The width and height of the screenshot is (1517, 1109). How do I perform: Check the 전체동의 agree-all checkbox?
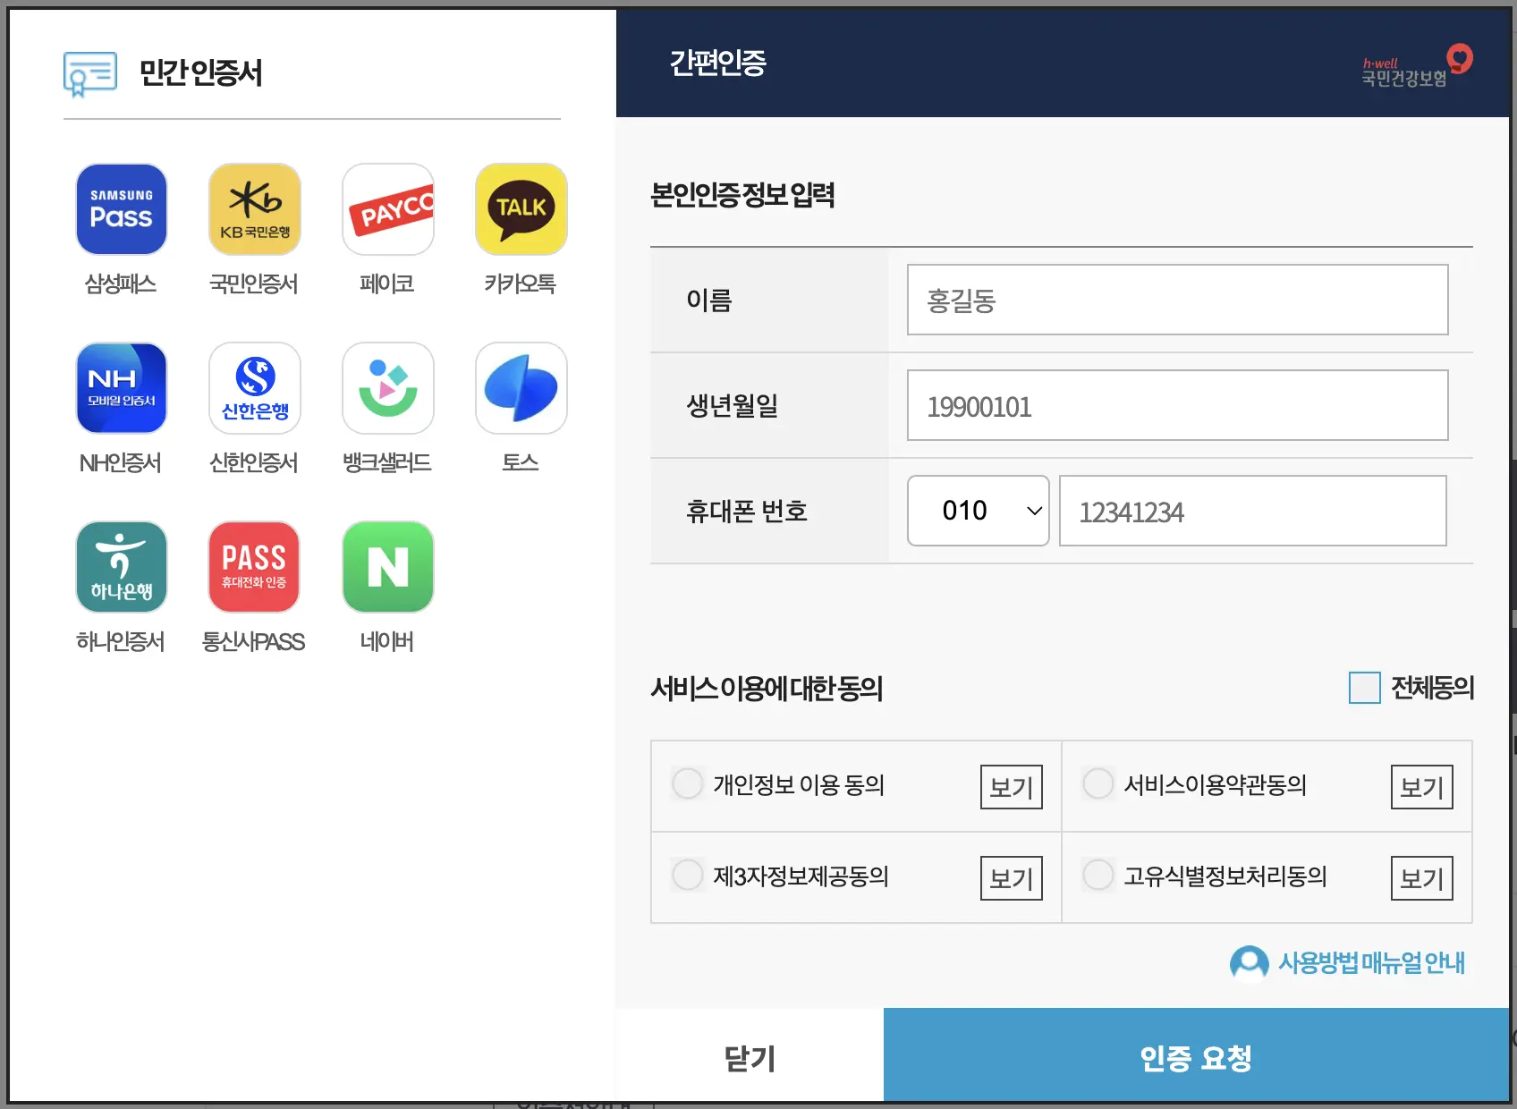point(1365,688)
